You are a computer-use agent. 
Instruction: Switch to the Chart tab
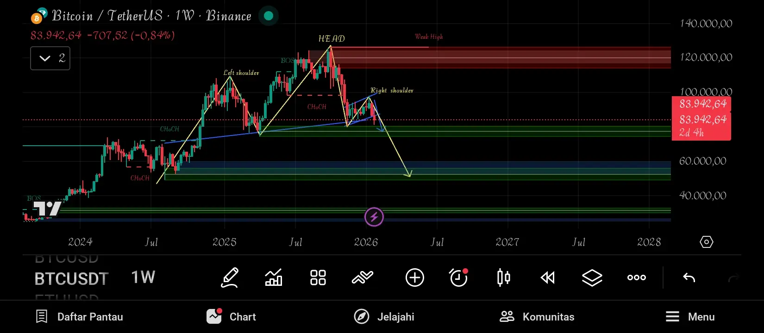coord(231,317)
